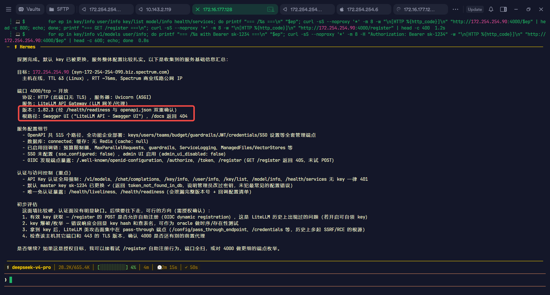Click the "OpenAPI 共 515 个路径" line
550x295 pixels.
[x=169, y=135]
